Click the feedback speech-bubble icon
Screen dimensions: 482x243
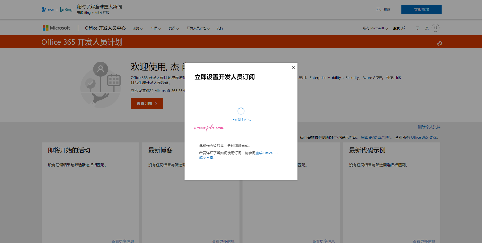[417, 28]
